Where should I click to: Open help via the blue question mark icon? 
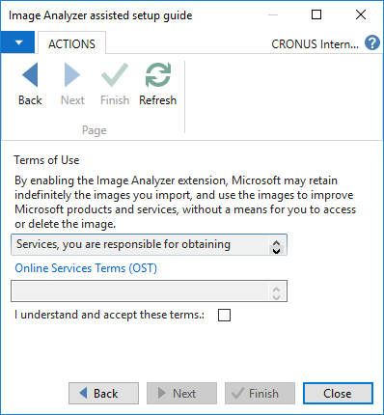372,42
